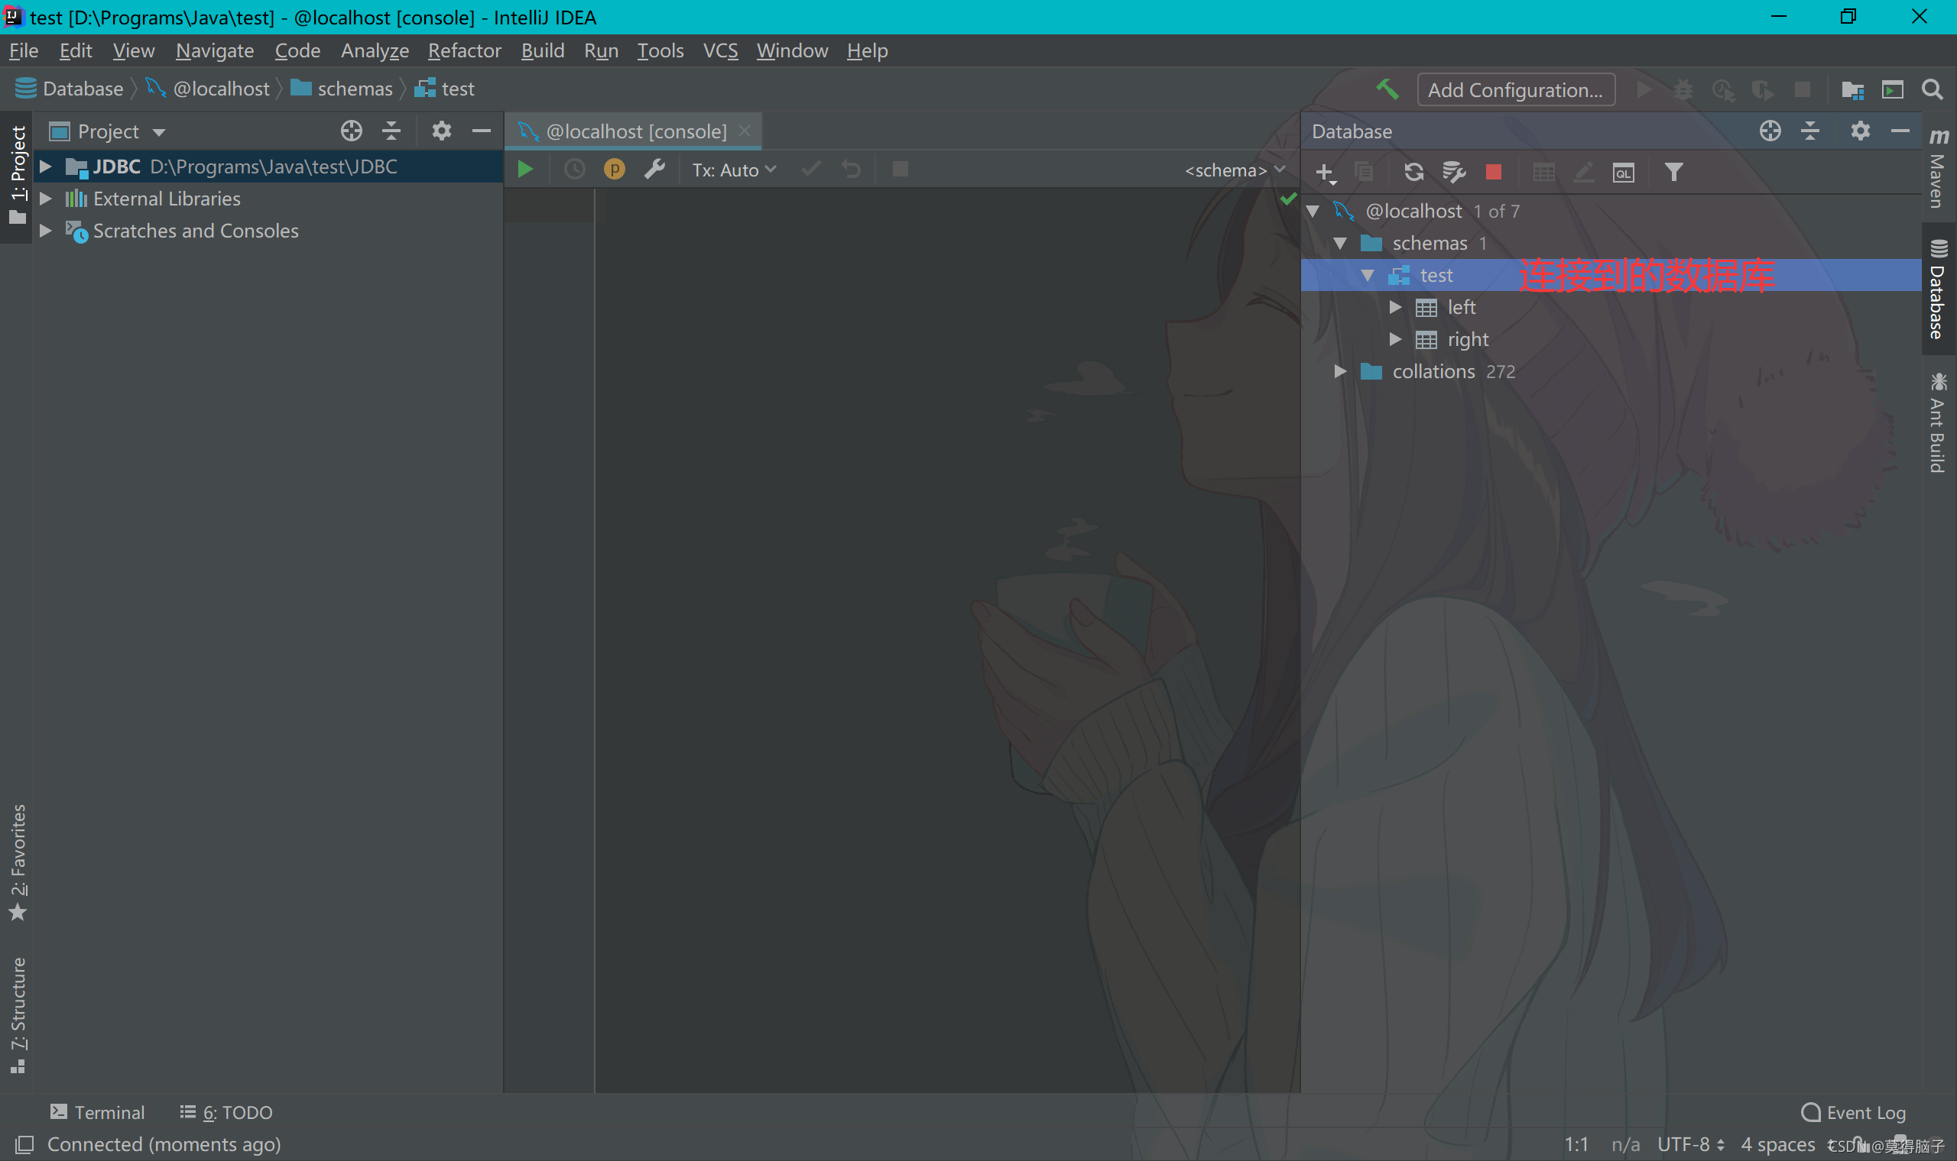Open the File menu
The height and width of the screenshot is (1161, 1957).
pos(24,51)
